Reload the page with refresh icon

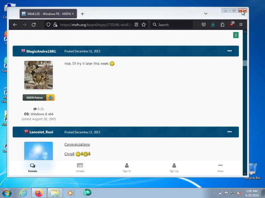click(x=34, y=25)
